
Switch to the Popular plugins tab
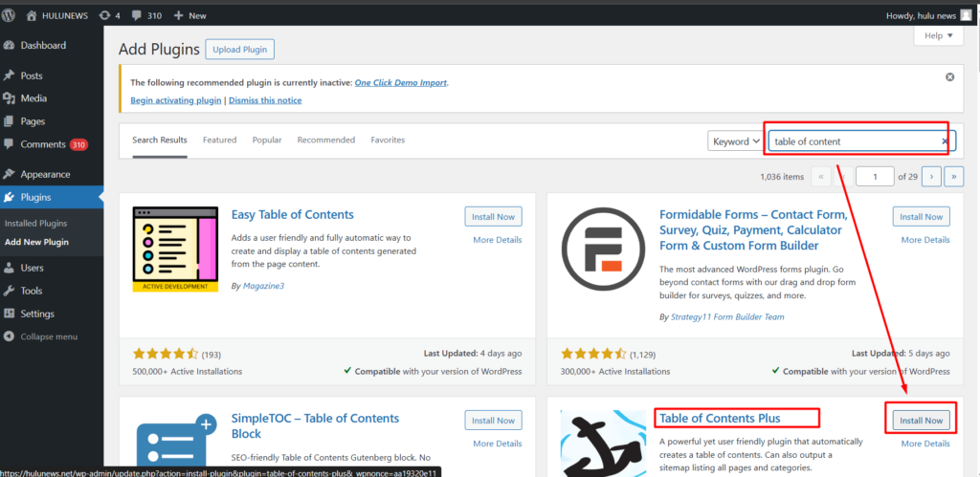click(x=267, y=140)
